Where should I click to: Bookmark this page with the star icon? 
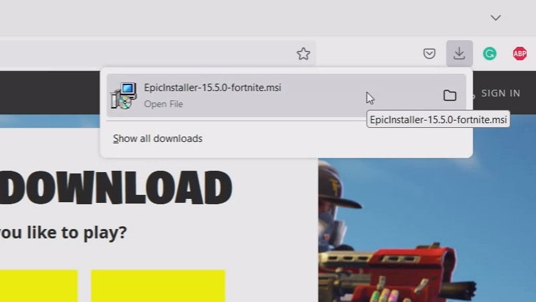point(304,54)
